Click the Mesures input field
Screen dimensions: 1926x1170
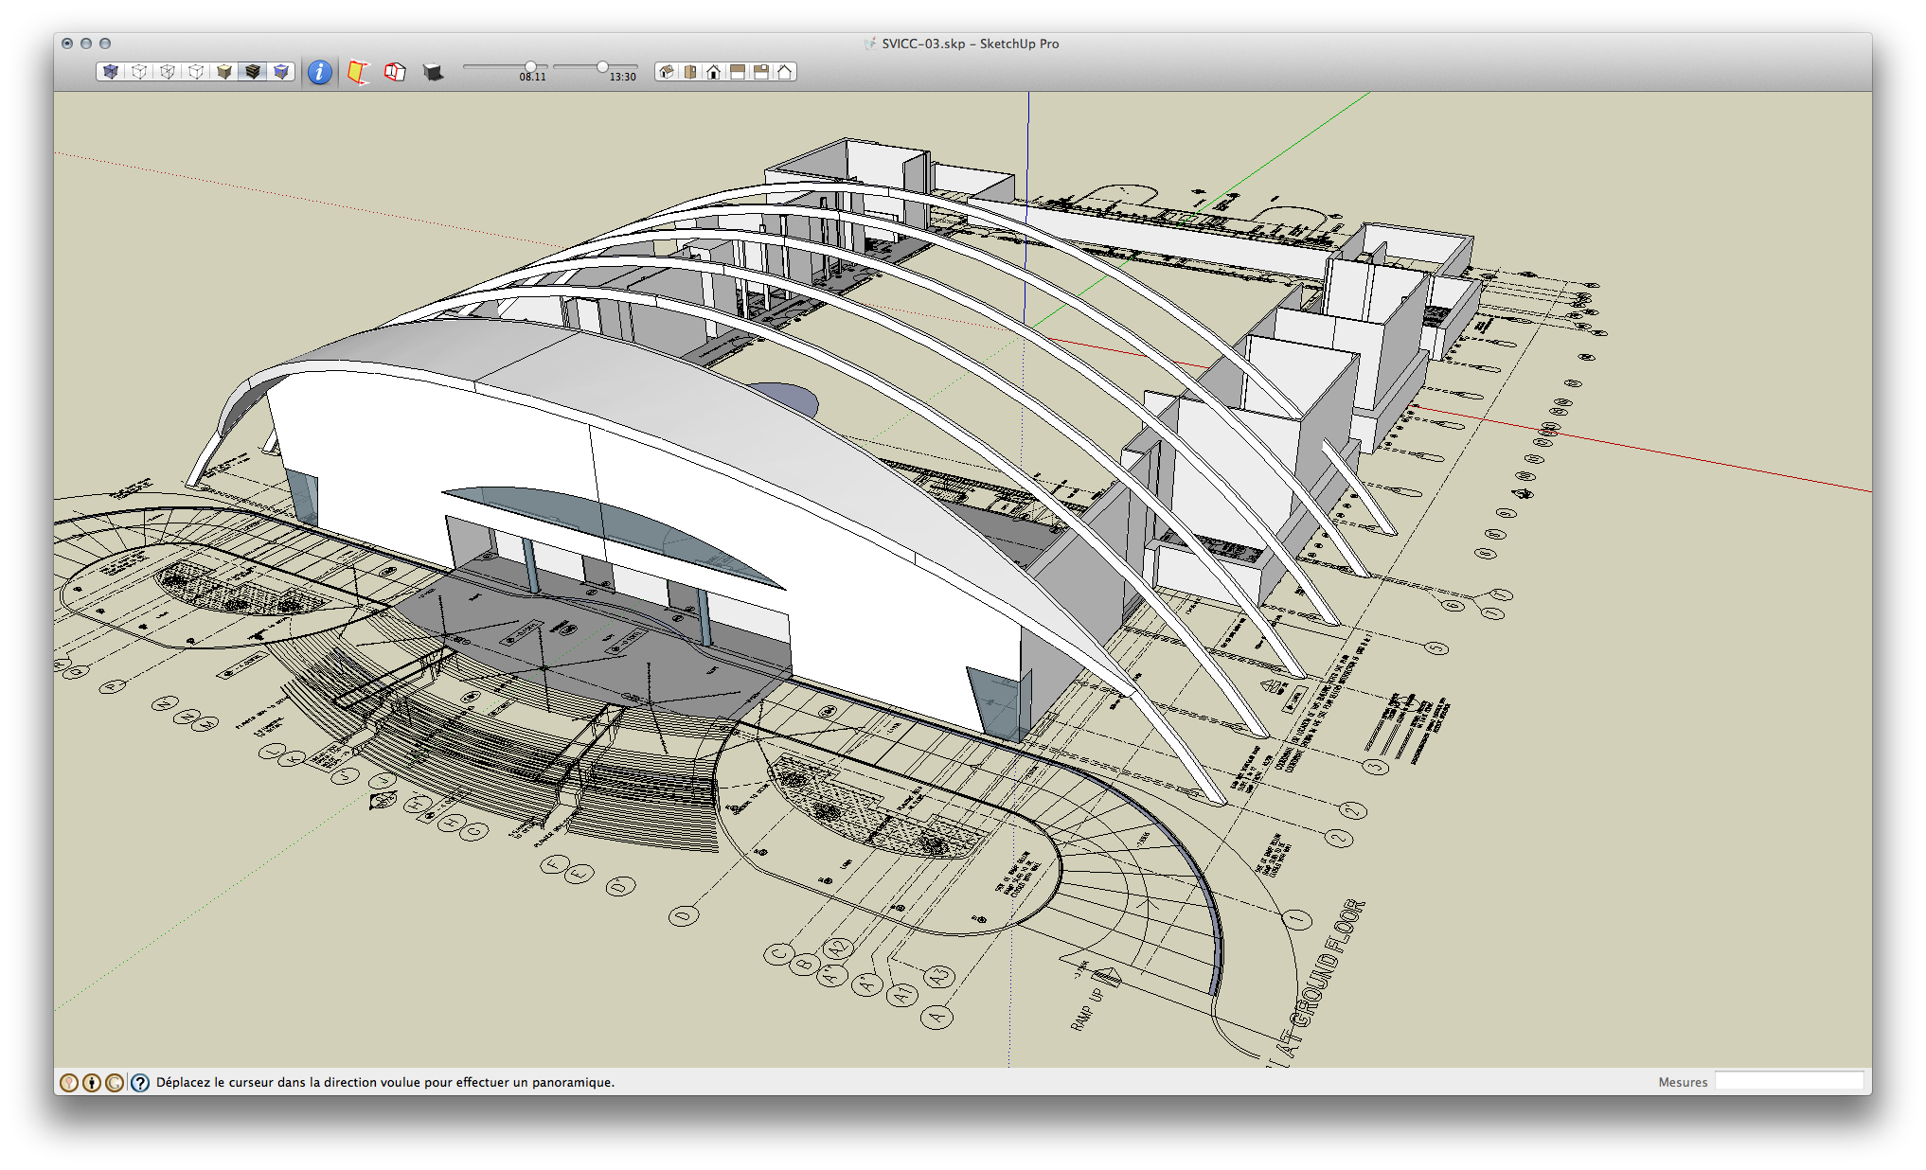point(1788,1081)
